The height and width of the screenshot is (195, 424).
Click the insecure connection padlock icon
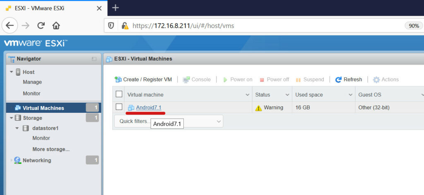tap(125, 26)
